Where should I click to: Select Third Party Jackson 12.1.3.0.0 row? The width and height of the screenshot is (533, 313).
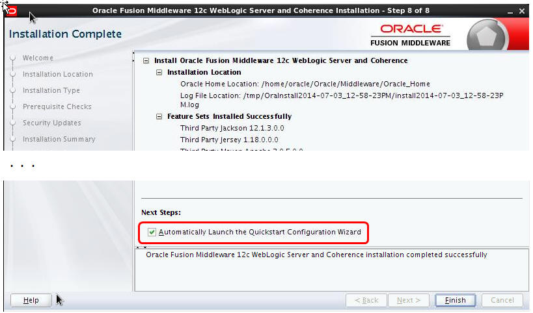(x=232, y=128)
